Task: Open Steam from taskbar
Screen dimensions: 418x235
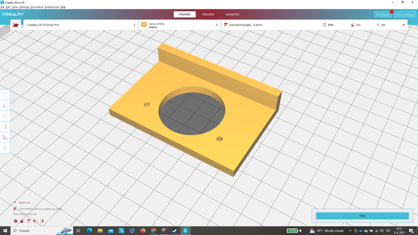Action: (175, 231)
